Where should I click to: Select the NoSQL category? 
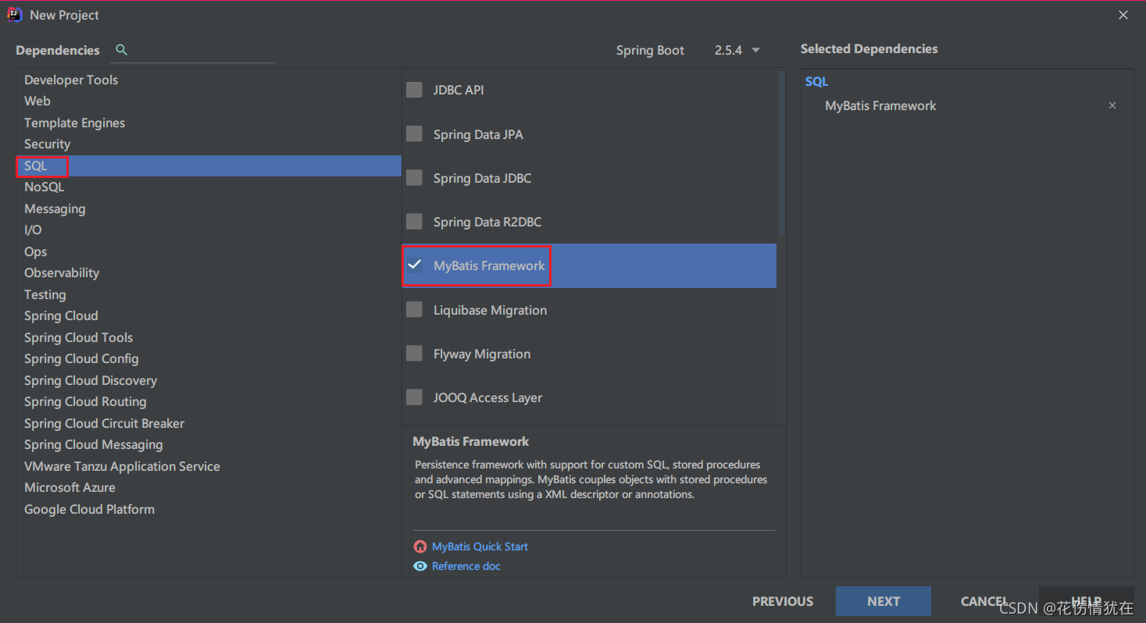coord(45,187)
